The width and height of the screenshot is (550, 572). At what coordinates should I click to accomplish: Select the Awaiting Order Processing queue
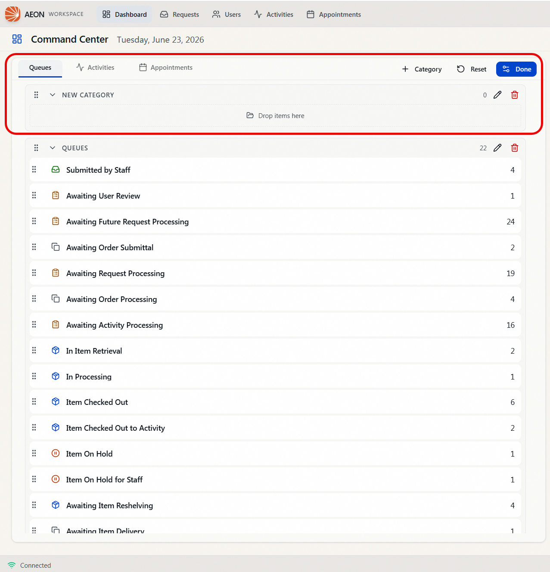tap(275, 299)
